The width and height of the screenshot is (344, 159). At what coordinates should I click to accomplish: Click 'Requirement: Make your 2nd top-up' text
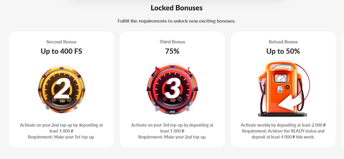click(172, 137)
